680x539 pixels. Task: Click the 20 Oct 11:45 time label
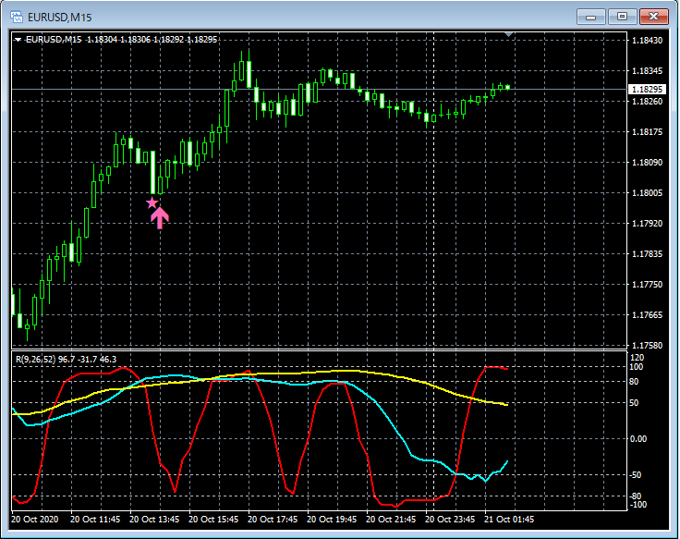click(95, 520)
